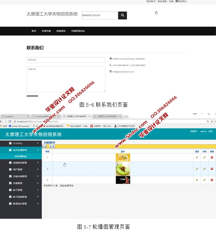Open the 注册用户 - 码云 bookmark
Viewport: 216px width, 233px height.
tap(101, 126)
